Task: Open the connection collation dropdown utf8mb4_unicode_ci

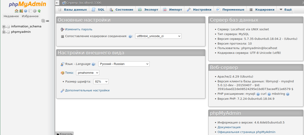Action: pyautogui.click(x=158, y=36)
